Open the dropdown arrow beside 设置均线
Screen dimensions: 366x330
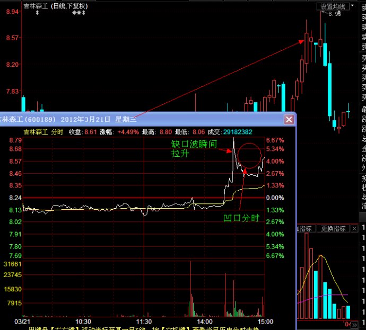point(352,5)
